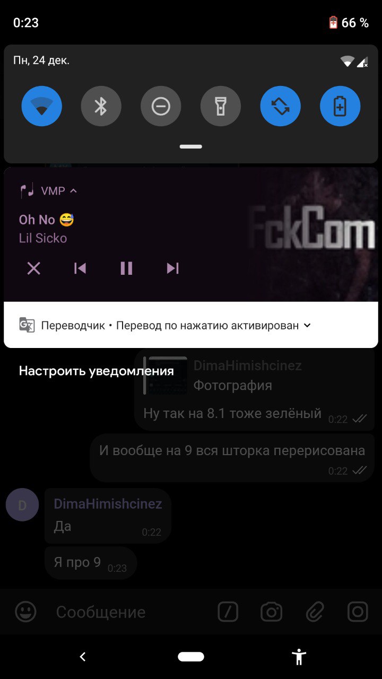Toggle the Wi-Fi quick setting
The image size is (382, 679).
click(x=42, y=106)
